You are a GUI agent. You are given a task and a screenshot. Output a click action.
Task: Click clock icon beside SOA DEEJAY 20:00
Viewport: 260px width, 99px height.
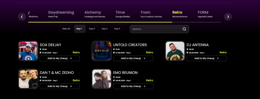[40, 49]
